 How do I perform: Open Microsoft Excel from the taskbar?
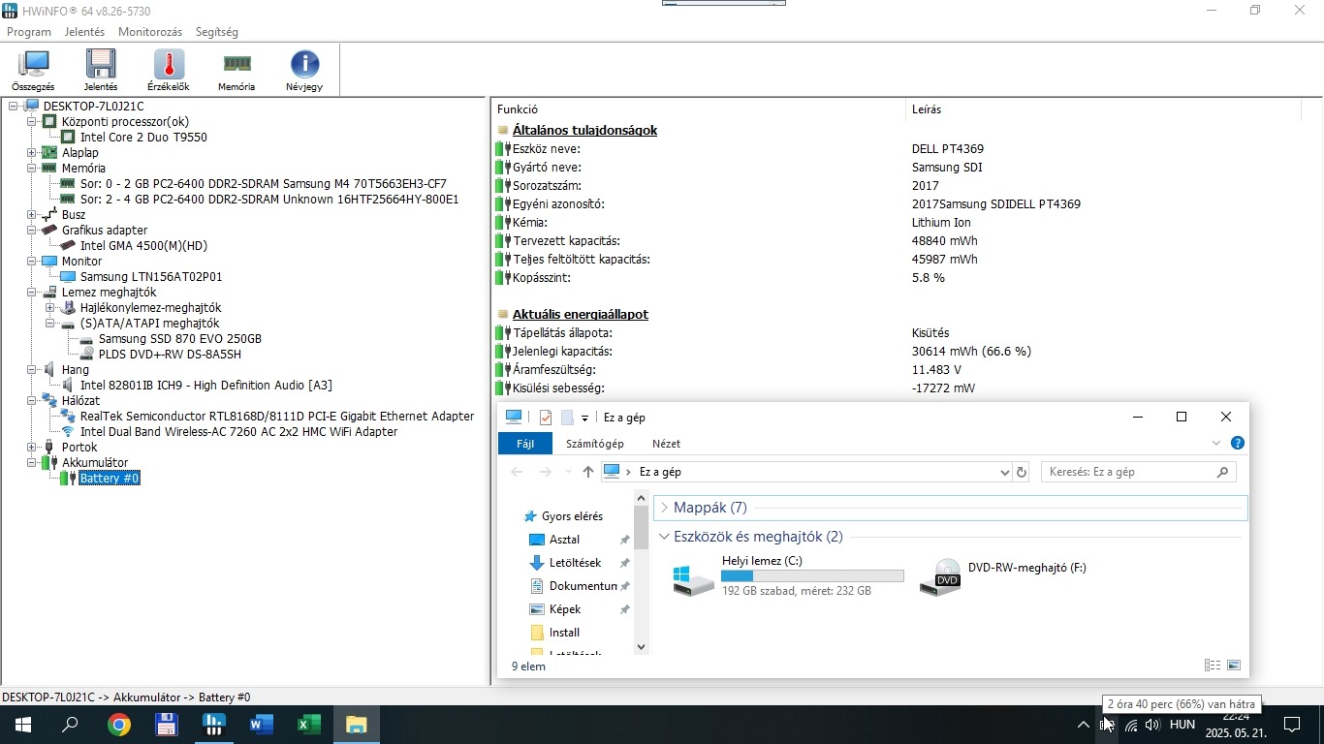[x=308, y=725]
